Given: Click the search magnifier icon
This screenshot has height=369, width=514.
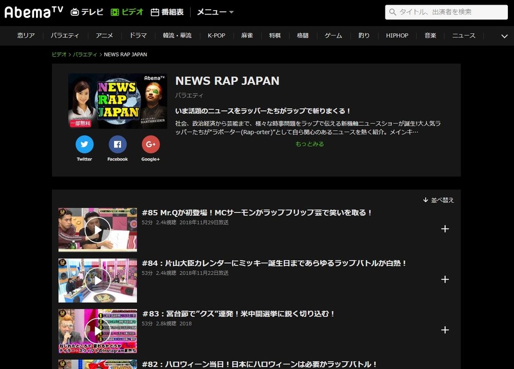Looking at the screenshot, I should point(393,11).
